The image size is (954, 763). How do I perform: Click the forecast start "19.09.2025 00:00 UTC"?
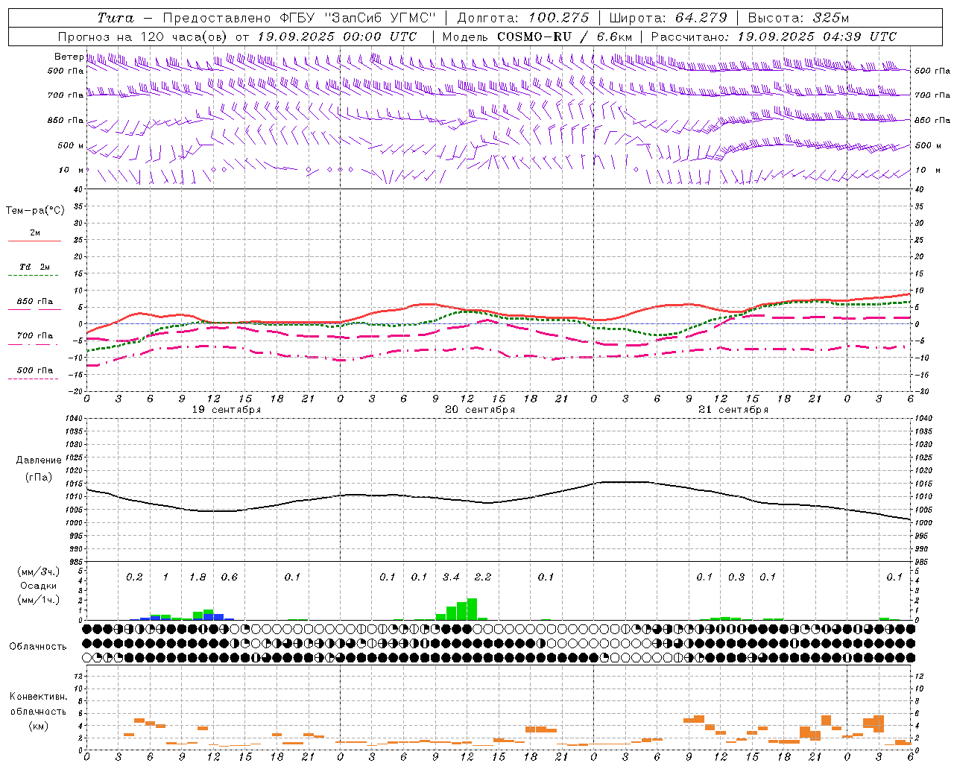pyautogui.click(x=337, y=37)
